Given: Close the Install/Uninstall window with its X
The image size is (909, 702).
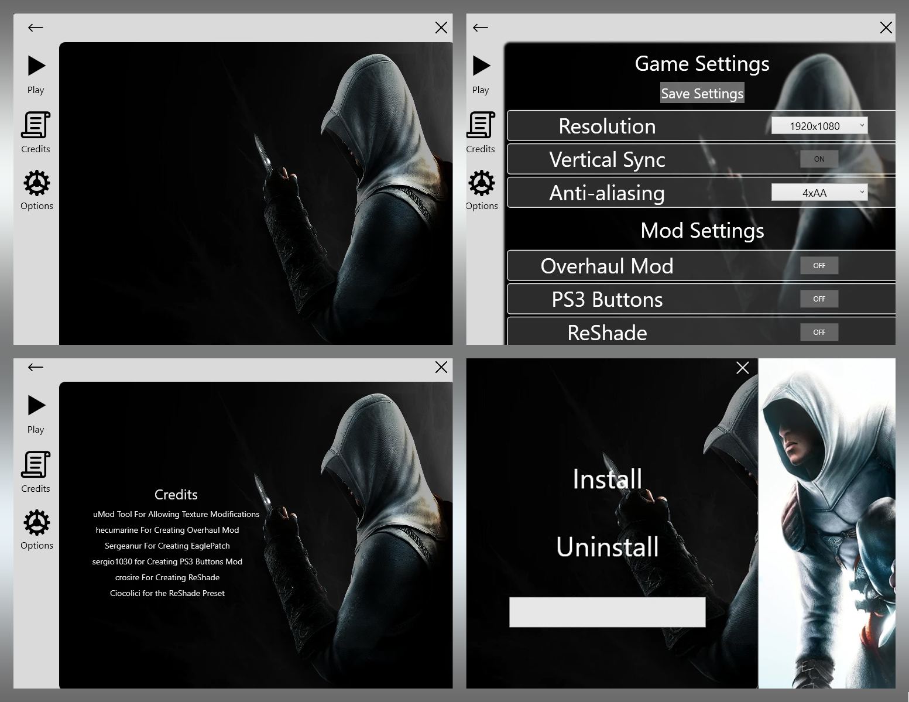Looking at the screenshot, I should pyautogui.click(x=743, y=368).
